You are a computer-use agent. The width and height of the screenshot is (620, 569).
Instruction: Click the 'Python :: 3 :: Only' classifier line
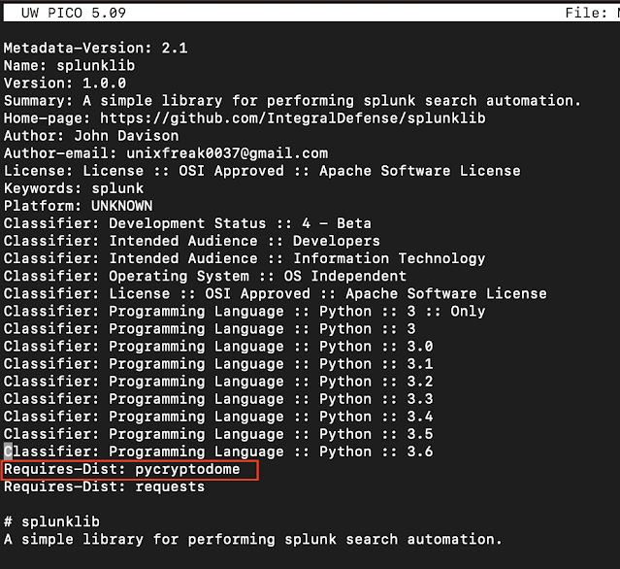pos(245,311)
